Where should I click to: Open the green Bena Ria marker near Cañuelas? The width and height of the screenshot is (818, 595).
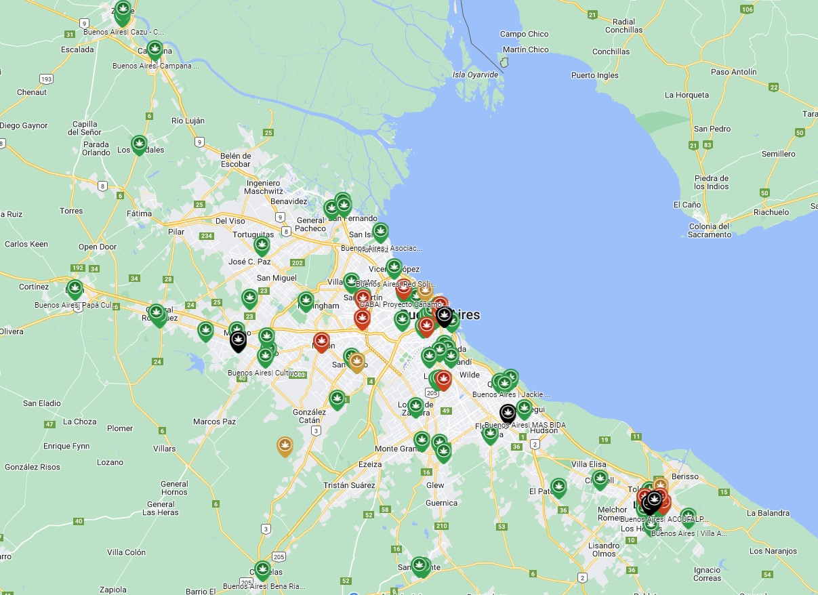[x=263, y=569]
